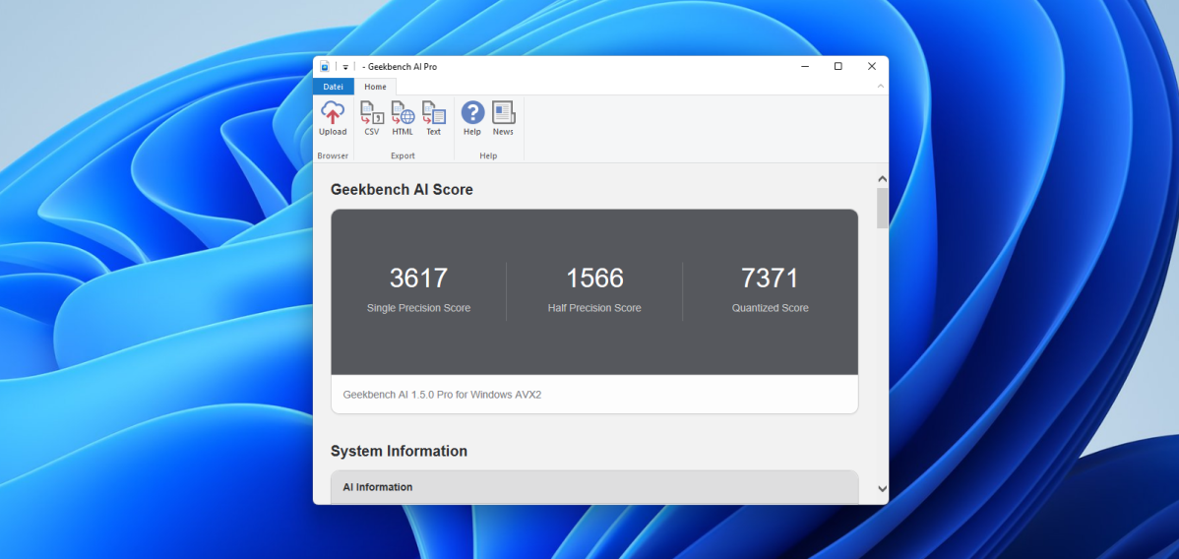Click the Half Precision Score 1566

(594, 279)
